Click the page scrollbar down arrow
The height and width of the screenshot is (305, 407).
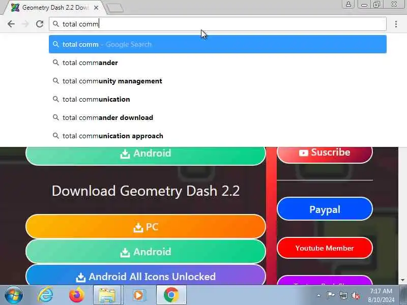402,280
